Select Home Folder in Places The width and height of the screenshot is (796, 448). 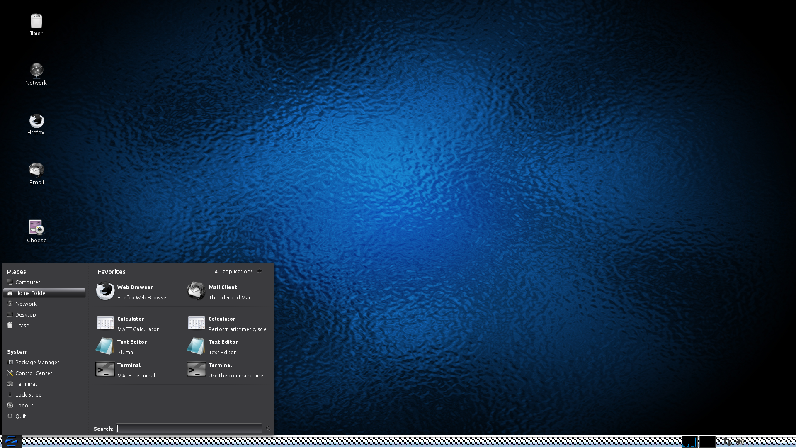coord(31,293)
